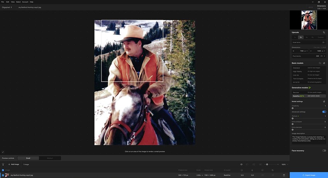
Task: Toggle preview visibility with the eye icon
Action: 242,165
